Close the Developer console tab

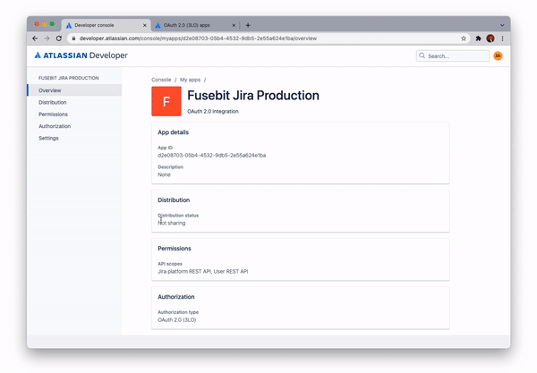(x=144, y=25)
